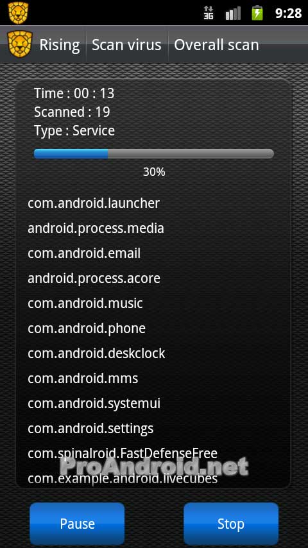Tap the 9:28 clock in status bar
This screenshot has width=308, height=548.
tap(288, 13)
